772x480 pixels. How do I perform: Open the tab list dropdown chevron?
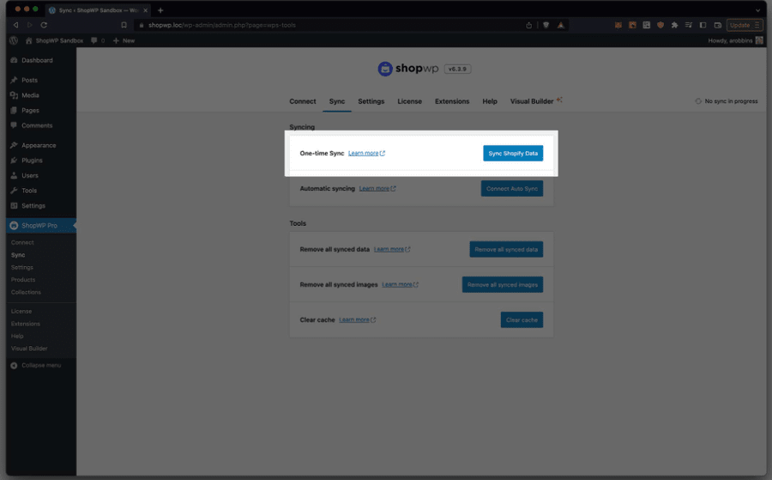pos(757,9)
